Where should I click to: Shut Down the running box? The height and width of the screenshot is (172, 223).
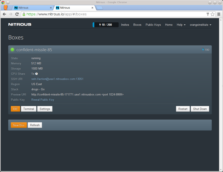click(200, 109)
